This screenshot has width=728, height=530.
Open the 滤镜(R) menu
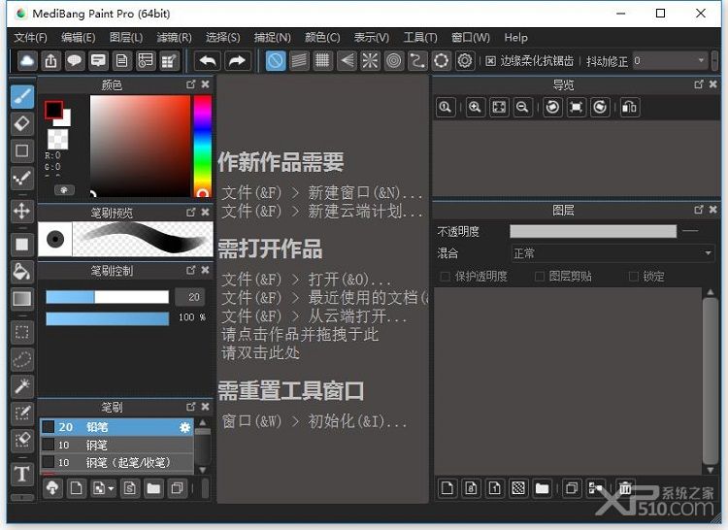pyautogui.click(x=174, y=38)
